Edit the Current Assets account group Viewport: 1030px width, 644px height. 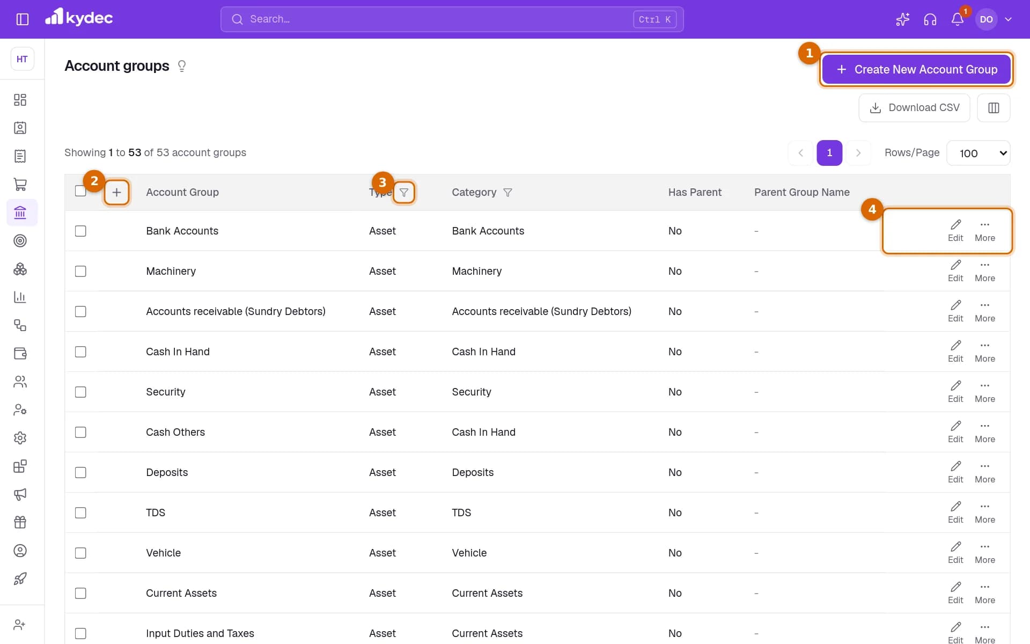[x=955, y=593]
